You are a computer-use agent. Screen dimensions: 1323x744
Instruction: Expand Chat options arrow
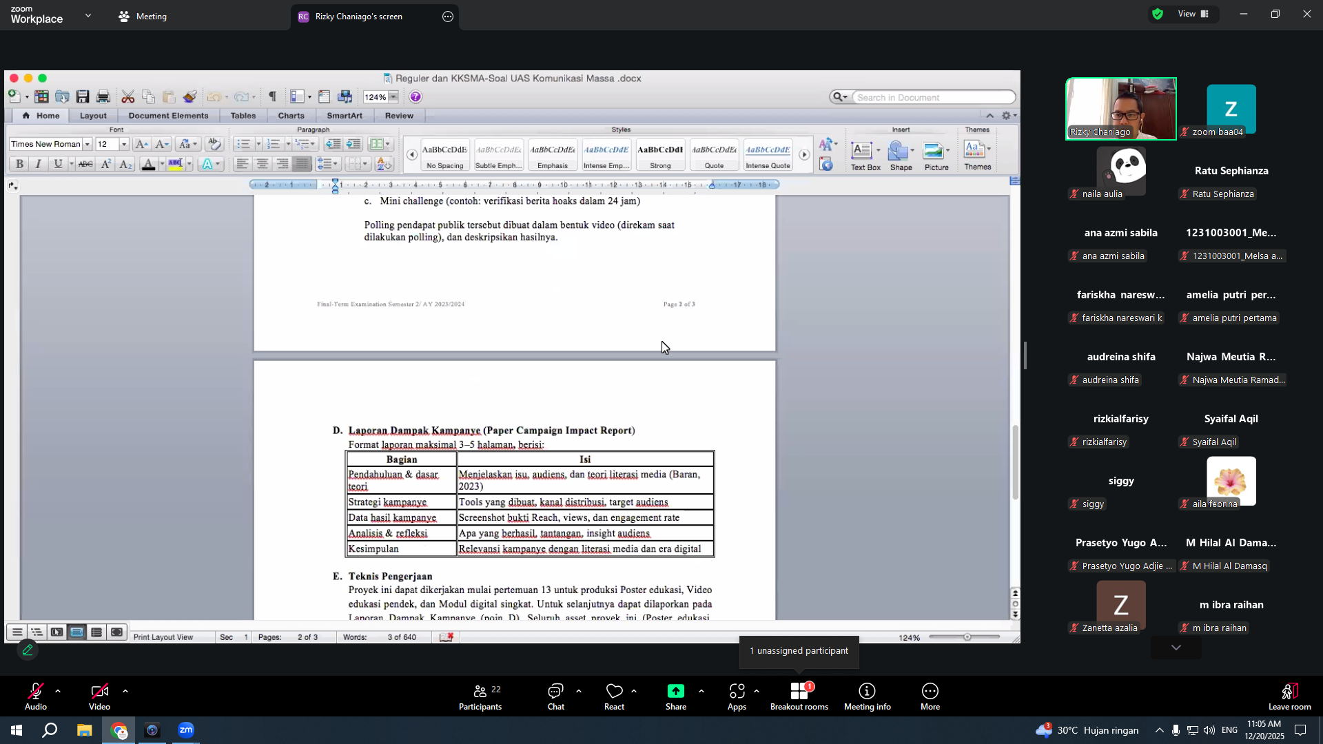point(579,691)
